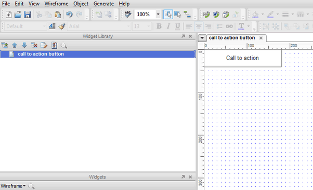Image resolution: width=313 pixels, height=190 pixels.
Task: Click the zoom percentage field
Action: coord(146,14)
